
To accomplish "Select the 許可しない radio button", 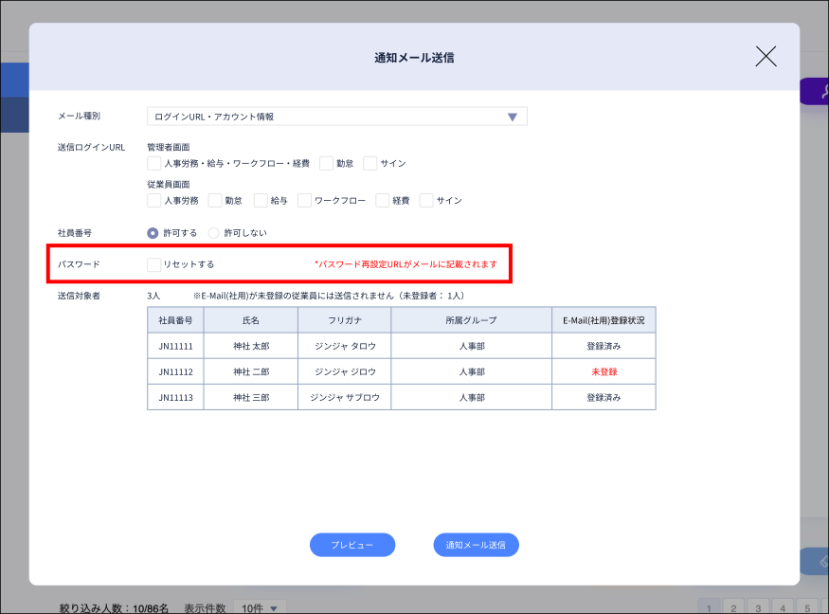I will pyautogui.click(x=213, y=232).
